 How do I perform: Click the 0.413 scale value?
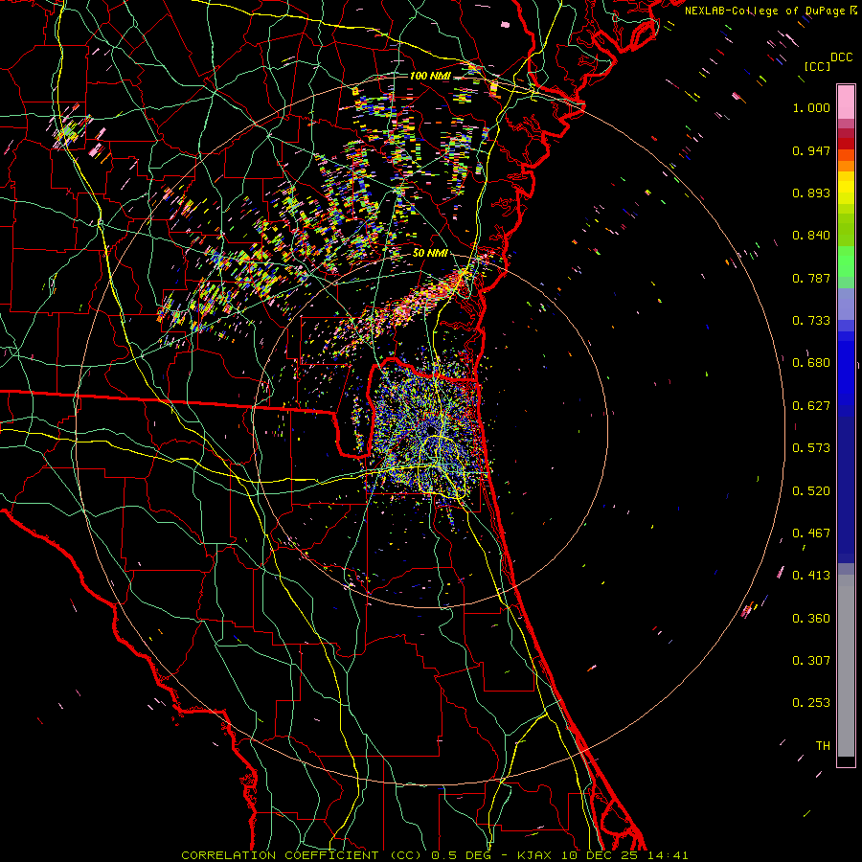point(811,576)
